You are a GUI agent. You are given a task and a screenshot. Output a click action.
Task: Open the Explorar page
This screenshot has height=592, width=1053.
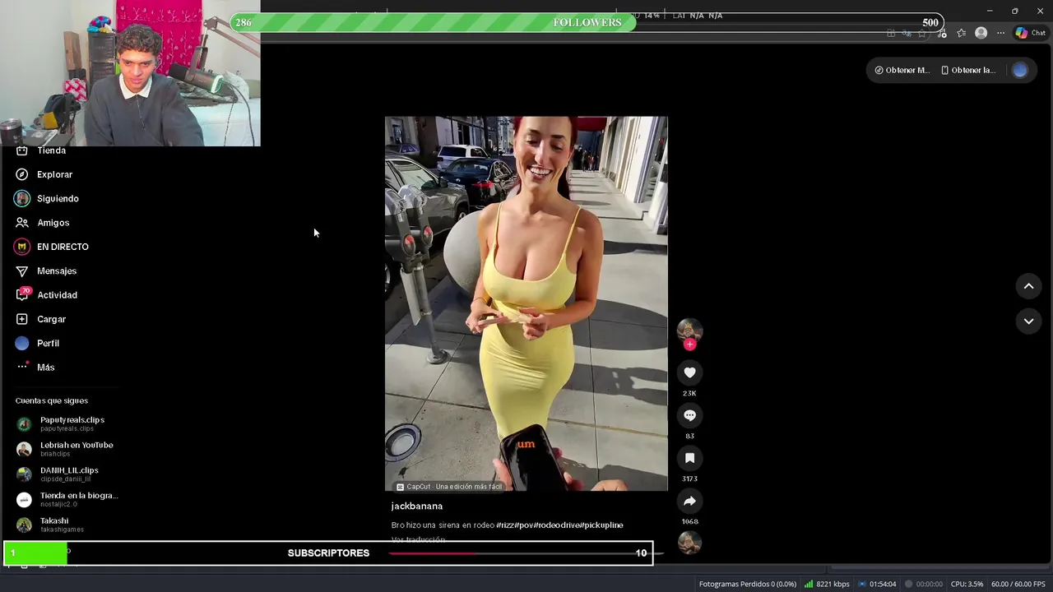coord(54,174)
